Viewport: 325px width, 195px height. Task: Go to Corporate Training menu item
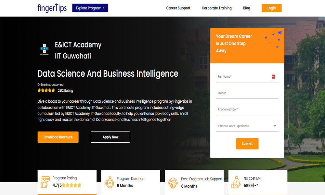coord(216,8)
